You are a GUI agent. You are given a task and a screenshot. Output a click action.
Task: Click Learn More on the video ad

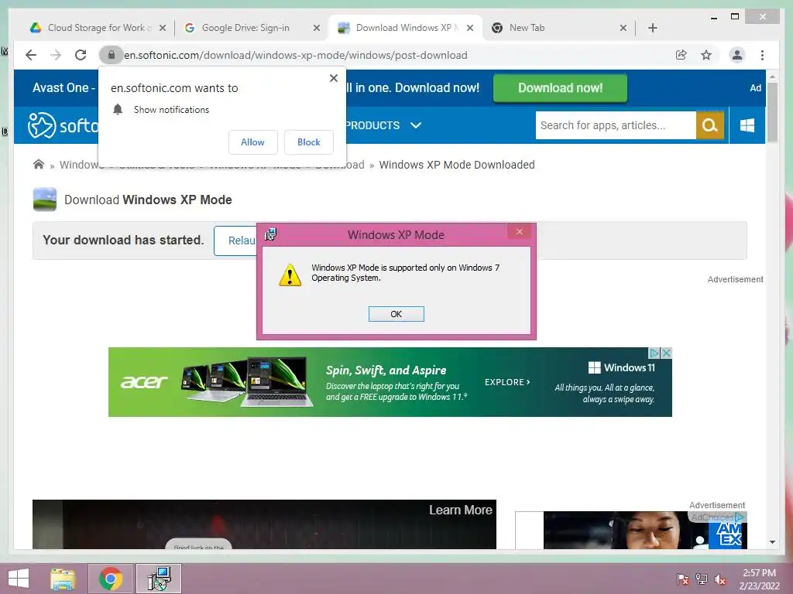[x=460, y=510]
